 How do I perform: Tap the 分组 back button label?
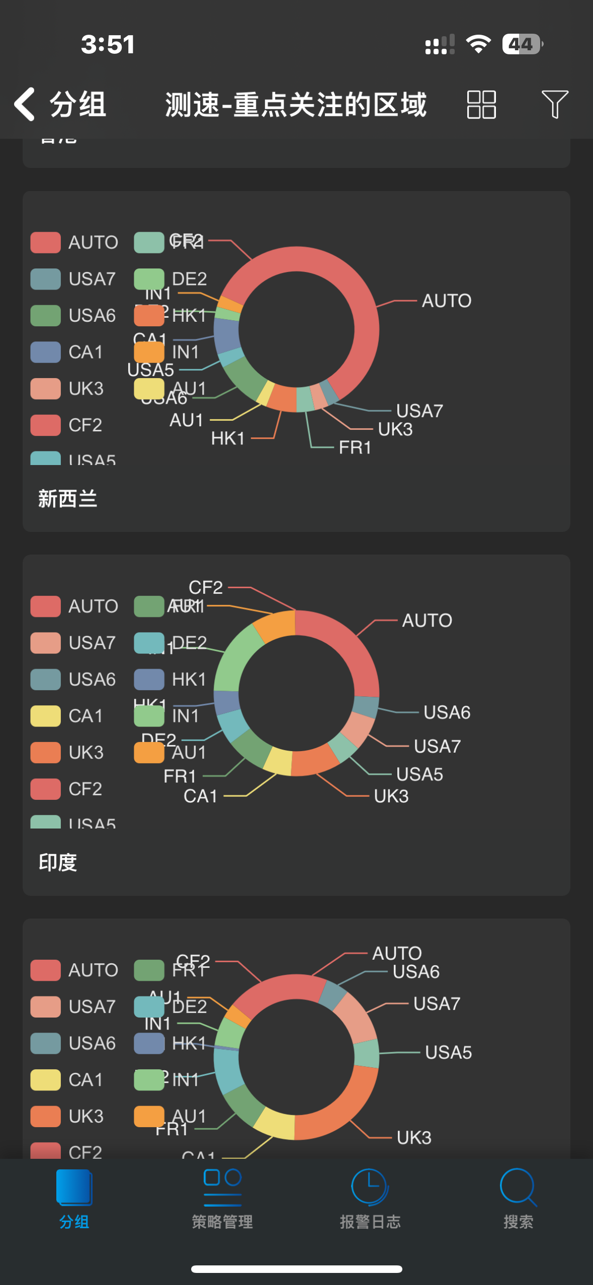(78, 105)
